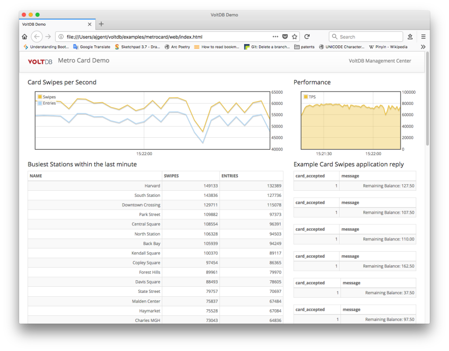
Task: Click Davis Square station name
Action: pyautogui.click(x=147, y=282)
